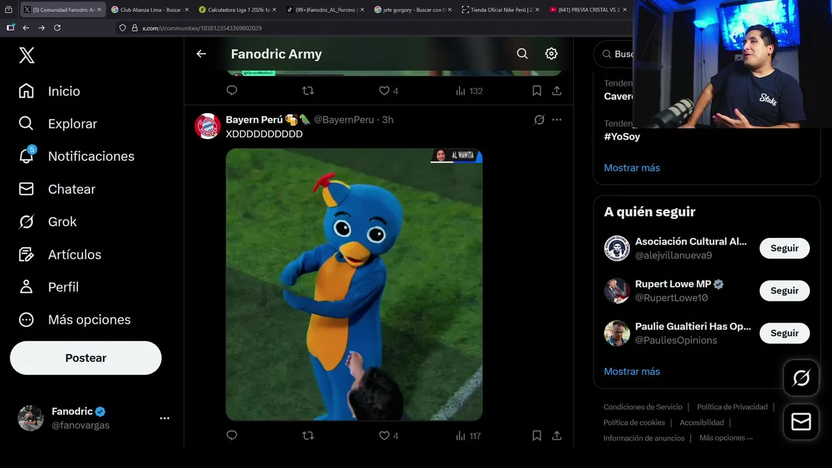Image resolution: width=832 pixels, height=468 pixels.
Task: Open Política de cookies link
Action: pyautogui.click(x=634, y=422)
